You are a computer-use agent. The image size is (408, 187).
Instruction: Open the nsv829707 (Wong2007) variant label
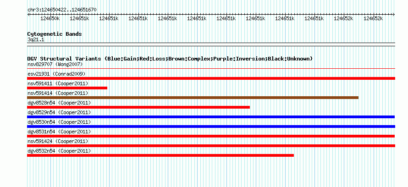coord(55,64)
